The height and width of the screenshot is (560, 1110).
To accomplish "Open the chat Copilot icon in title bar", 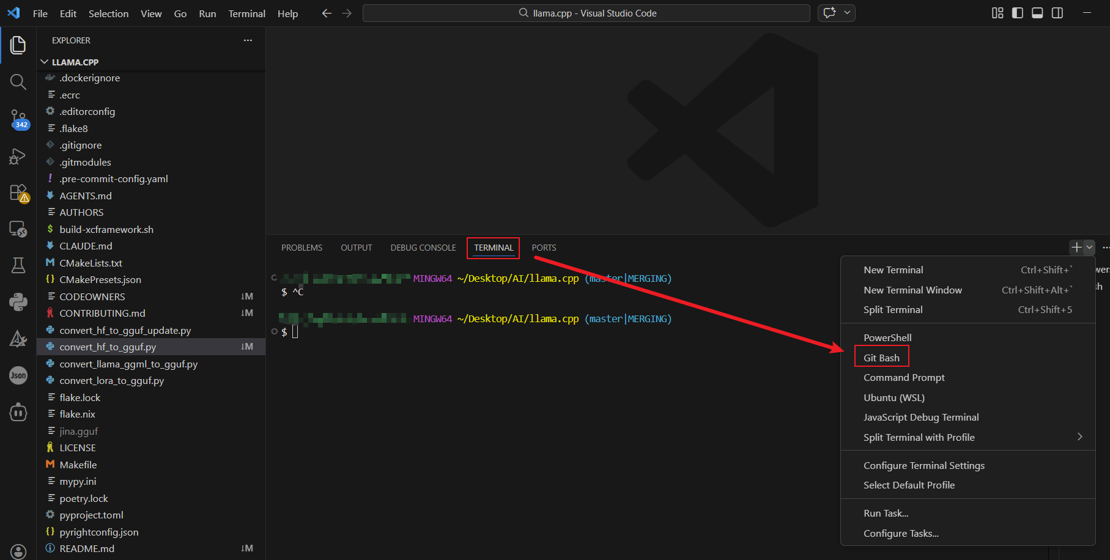I will (x=829, y=13).
